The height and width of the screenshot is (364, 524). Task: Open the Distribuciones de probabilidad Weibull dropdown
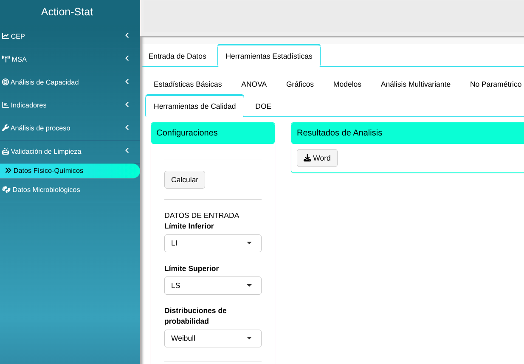click(x=213, y=339)
